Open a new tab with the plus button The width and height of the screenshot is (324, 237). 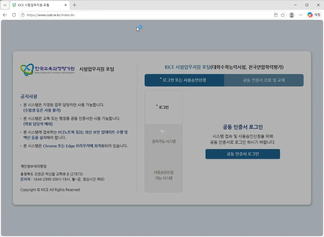click(75, 5)
